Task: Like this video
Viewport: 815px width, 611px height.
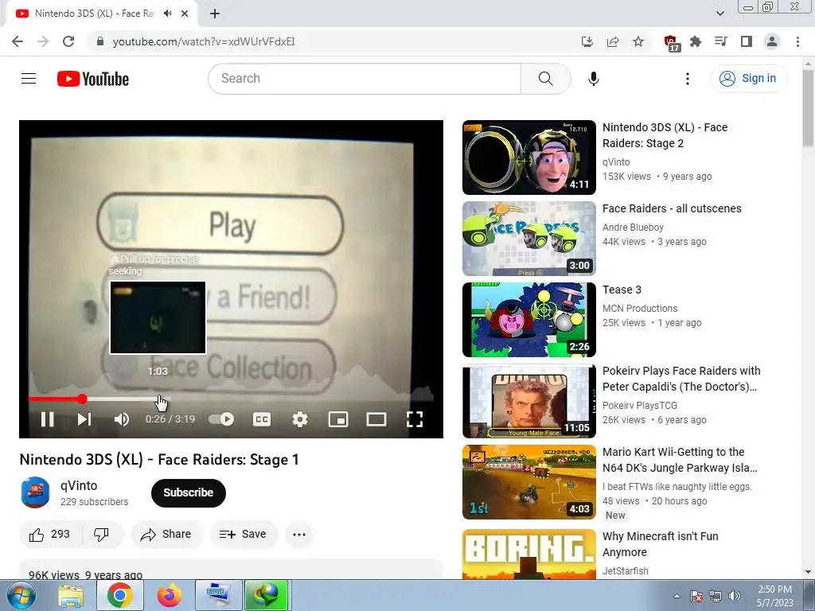Action: coord(50,534)
